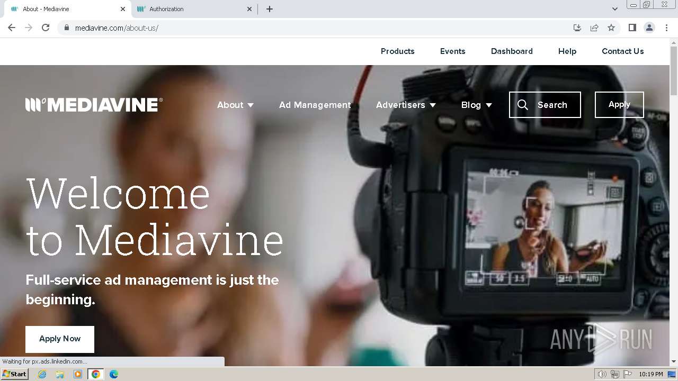Screen dimensions: 678x381
Task: Close the About - Mediavine tab
Action: (x=123, y=9)
